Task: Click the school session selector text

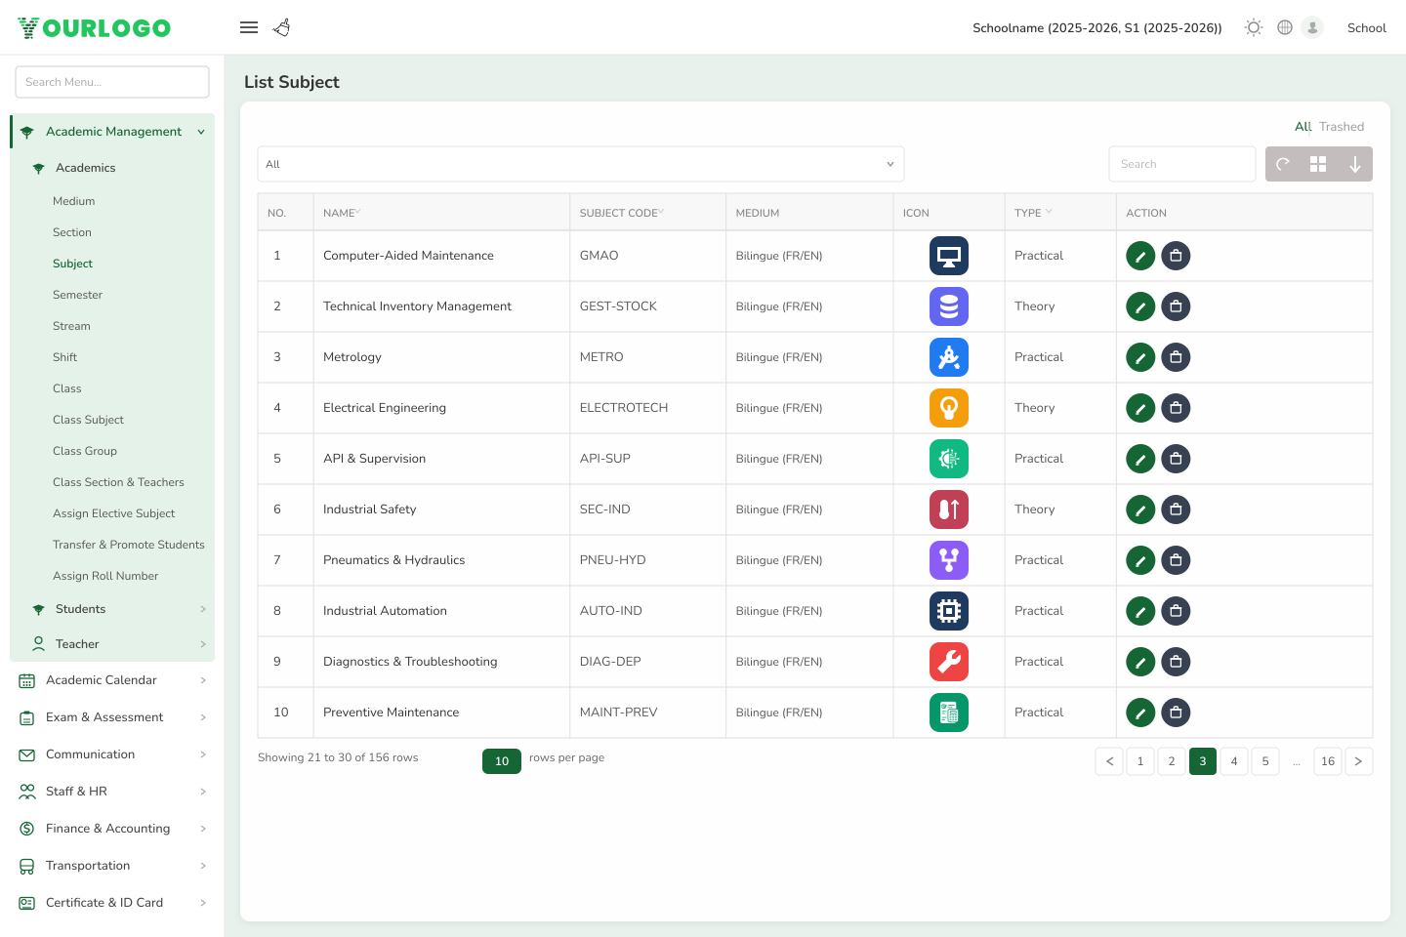Action: 1097,27
